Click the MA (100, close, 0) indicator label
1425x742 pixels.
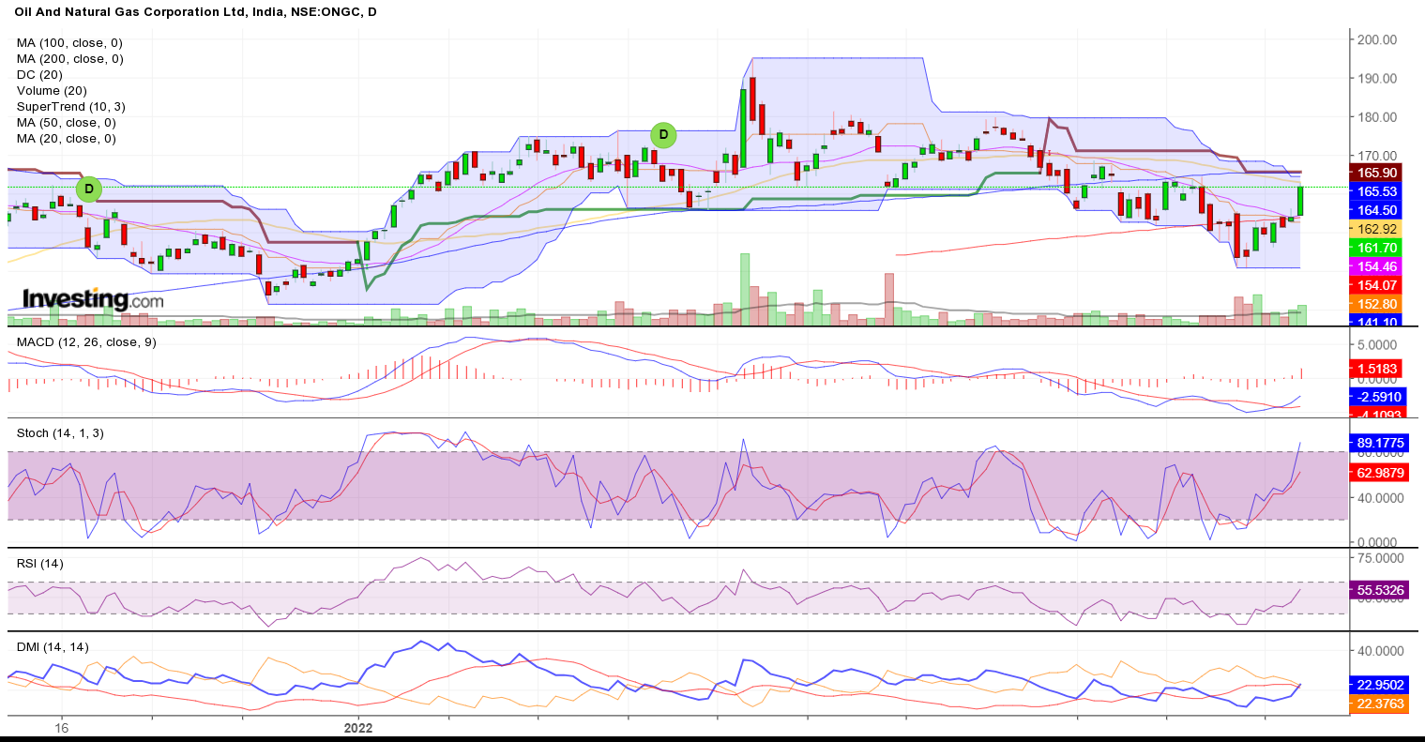coord(69,43)
